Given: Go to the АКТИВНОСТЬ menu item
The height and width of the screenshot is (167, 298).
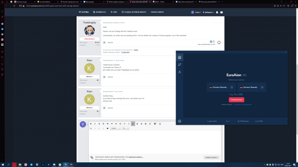Looking at the screenshot, I should 100,12.
